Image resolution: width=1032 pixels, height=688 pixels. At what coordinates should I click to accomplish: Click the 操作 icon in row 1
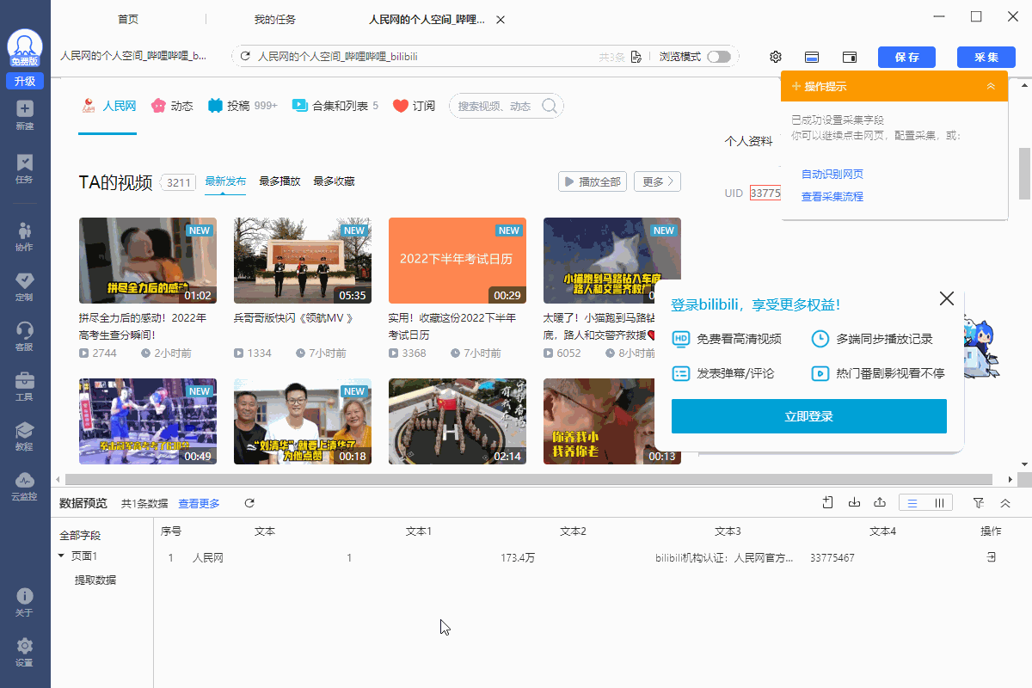click(x=991, y=557)
